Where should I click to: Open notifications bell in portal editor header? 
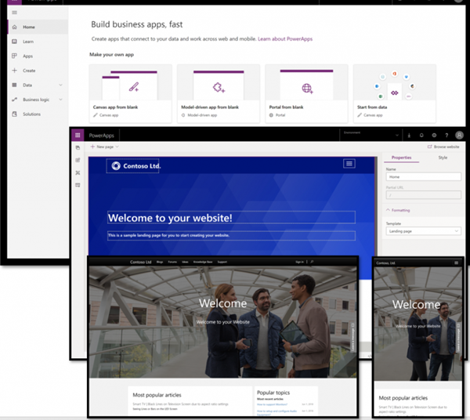point(421,136)
